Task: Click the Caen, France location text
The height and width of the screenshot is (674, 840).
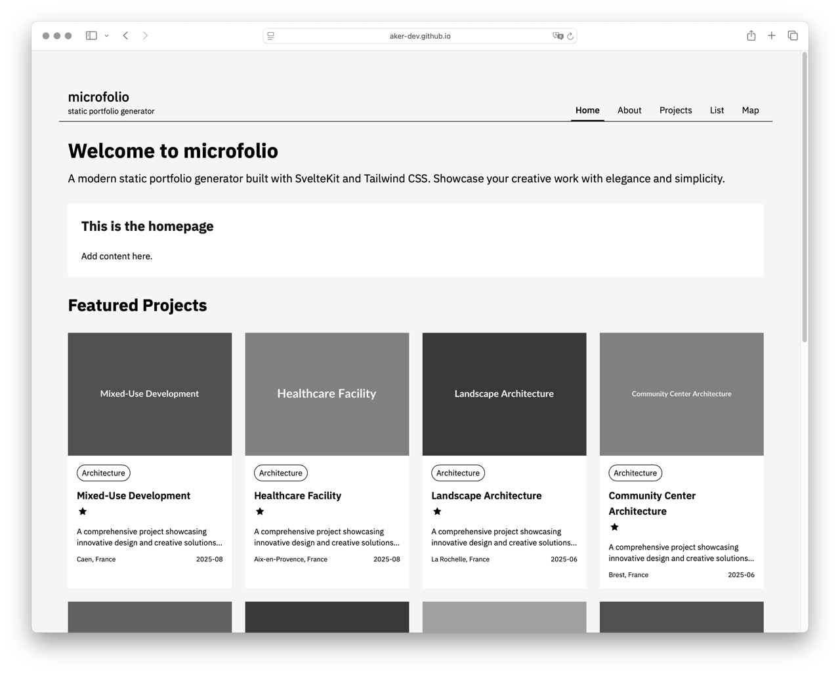Action: point(96,559)
